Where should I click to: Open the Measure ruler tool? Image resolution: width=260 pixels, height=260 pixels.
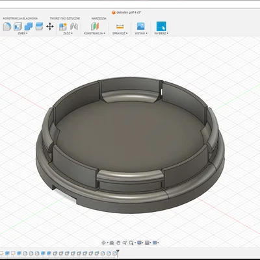[x=120, y=27]
